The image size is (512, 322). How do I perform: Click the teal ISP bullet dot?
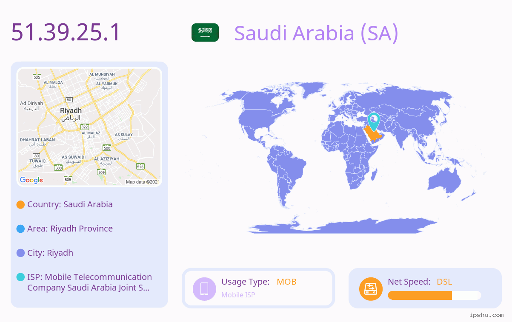[x=20, y=277]
